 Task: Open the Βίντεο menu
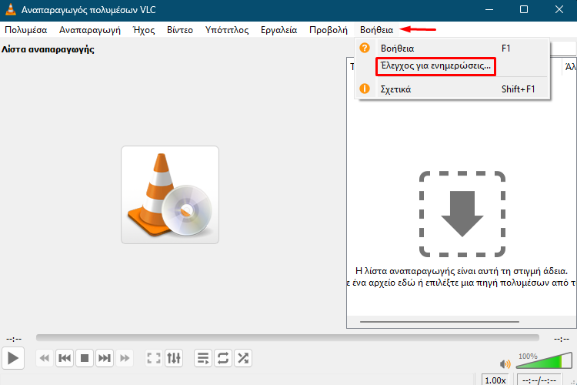[180, 30]
